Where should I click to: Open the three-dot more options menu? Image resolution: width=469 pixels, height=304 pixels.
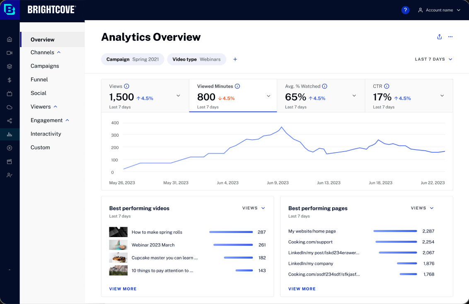pos(450,37)
